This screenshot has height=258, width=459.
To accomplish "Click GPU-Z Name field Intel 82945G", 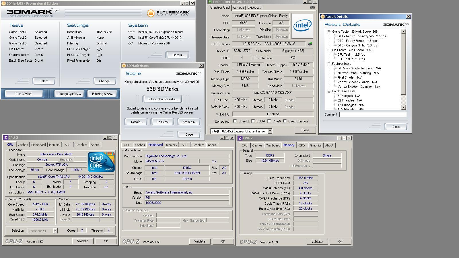I will click(260, 16).
